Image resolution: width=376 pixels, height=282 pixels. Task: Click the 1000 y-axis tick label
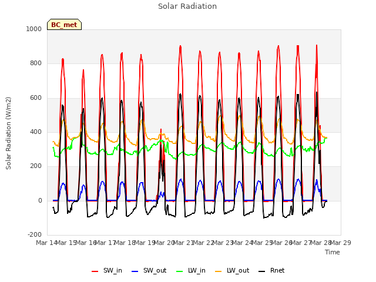click(34, 29)
